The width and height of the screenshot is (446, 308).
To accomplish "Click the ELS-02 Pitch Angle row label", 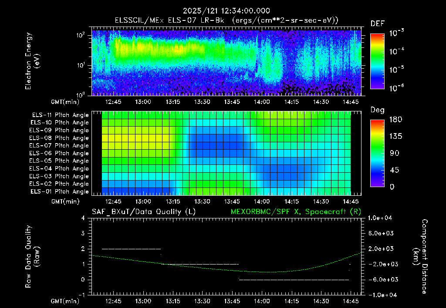I will (59, 184).
